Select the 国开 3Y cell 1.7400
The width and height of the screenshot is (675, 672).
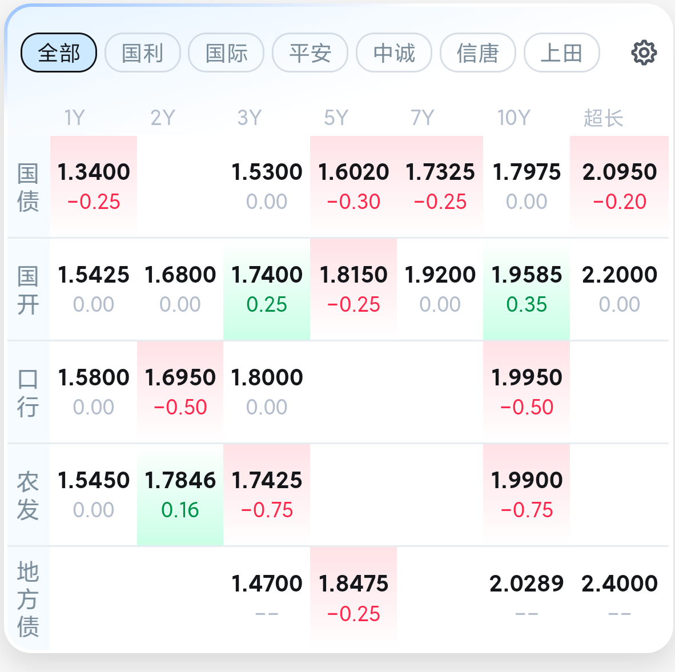(267, 289)
